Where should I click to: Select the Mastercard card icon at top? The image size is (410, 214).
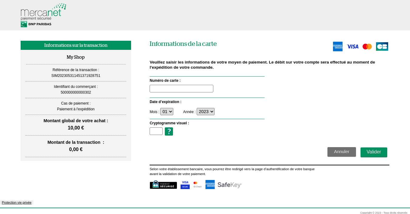(367, 47)
